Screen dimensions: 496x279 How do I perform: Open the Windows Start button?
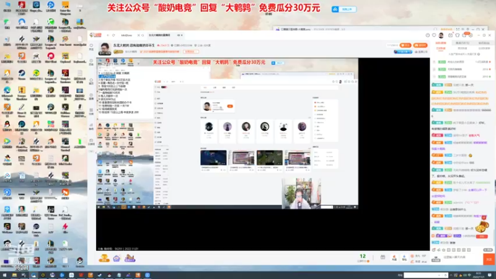click(4, 275)
